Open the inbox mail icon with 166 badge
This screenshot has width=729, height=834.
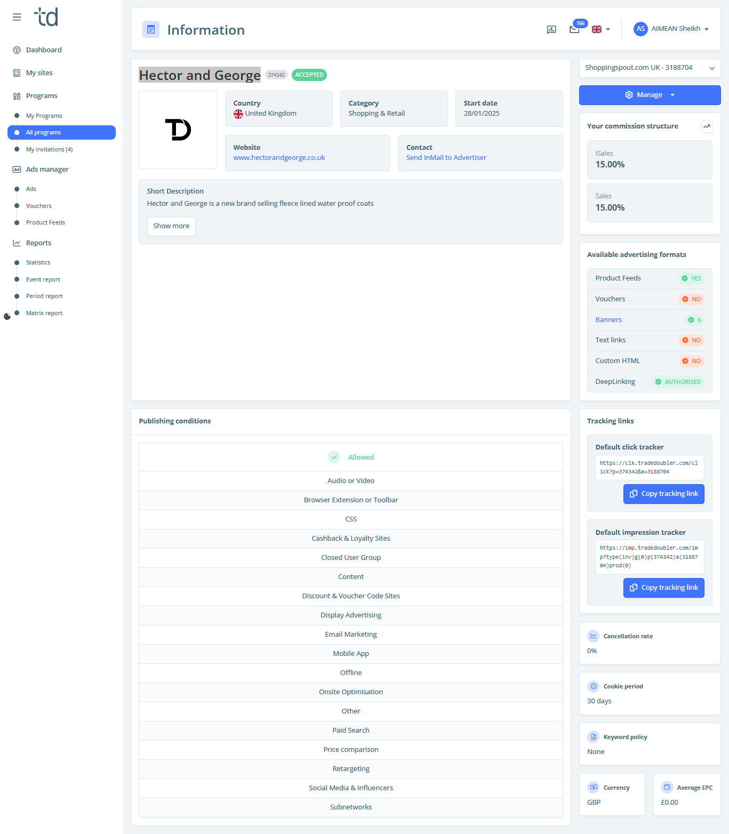tap(574, 29)
